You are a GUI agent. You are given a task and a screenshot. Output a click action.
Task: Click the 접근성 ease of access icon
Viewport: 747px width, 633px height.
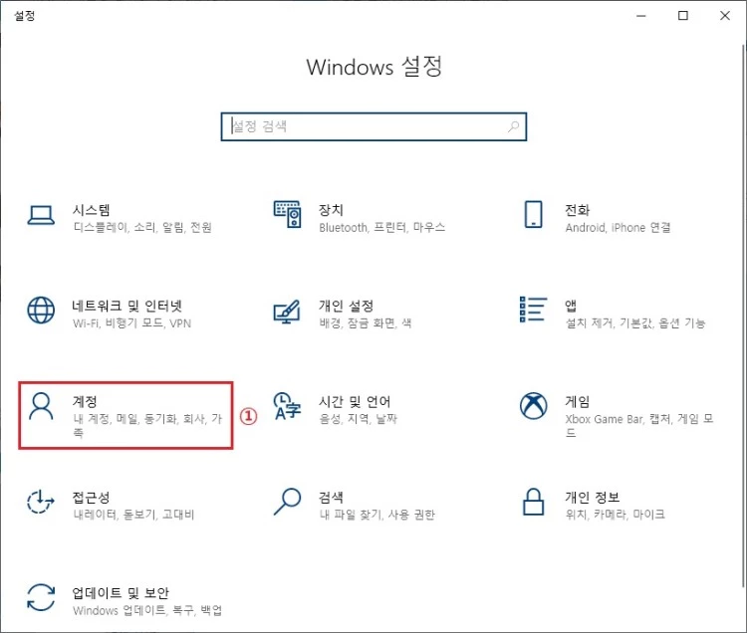coord(41,502)
